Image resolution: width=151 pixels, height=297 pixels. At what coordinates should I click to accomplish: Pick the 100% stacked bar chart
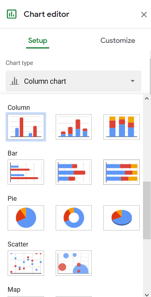coord(121,172)
